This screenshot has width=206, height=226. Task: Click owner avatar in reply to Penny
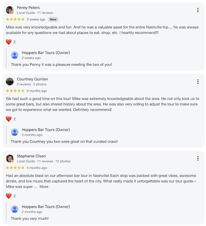click(15, 55)
